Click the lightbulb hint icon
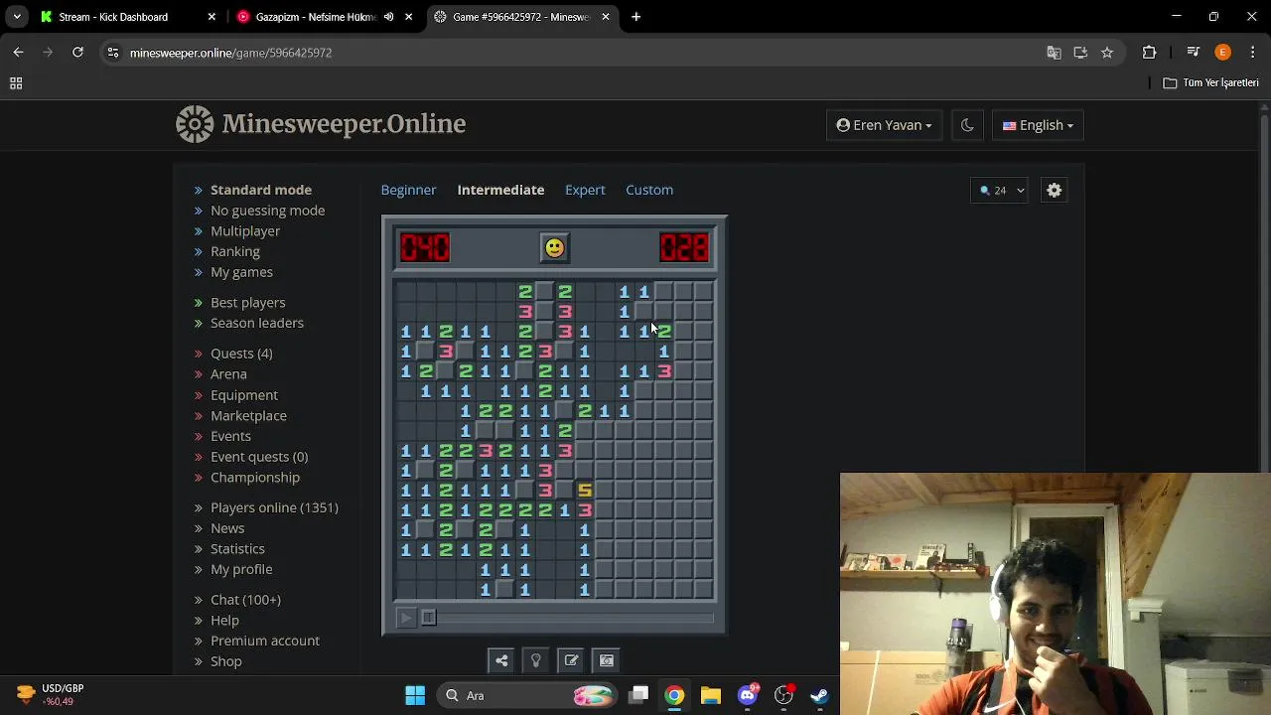Viewport: 1271px width, 715px height. pos(536,660)
